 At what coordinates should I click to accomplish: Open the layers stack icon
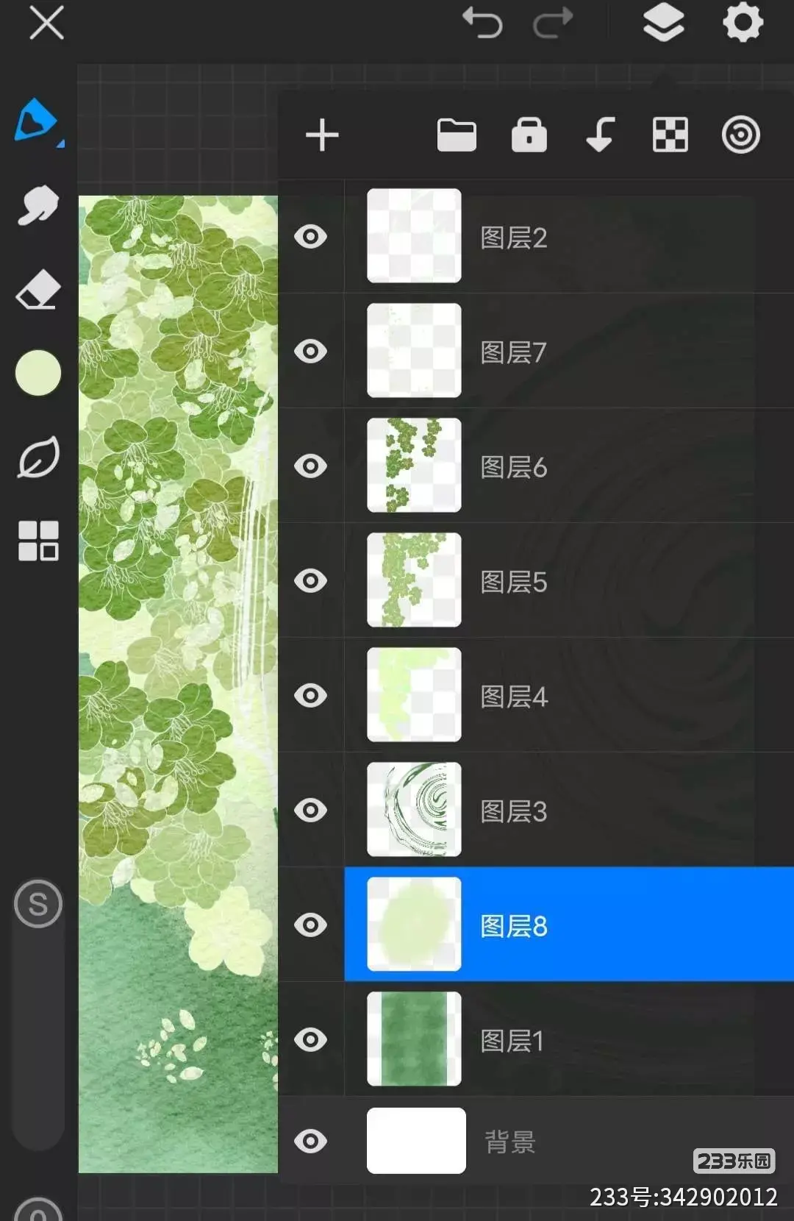pos(663,22)
